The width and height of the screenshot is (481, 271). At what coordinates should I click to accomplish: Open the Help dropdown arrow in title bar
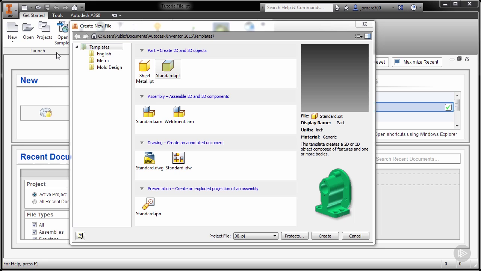coord(420,8)
